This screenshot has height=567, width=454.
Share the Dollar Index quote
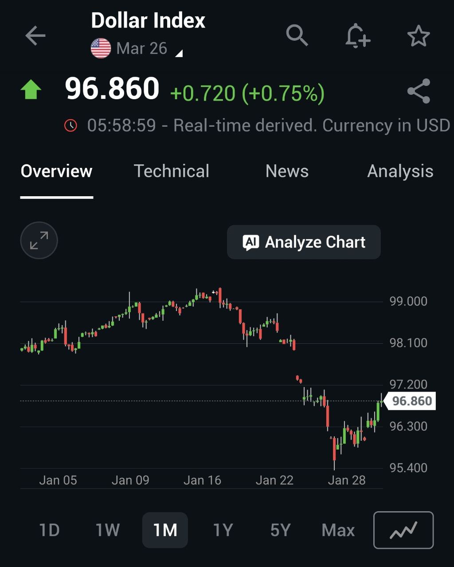[419, 91]
